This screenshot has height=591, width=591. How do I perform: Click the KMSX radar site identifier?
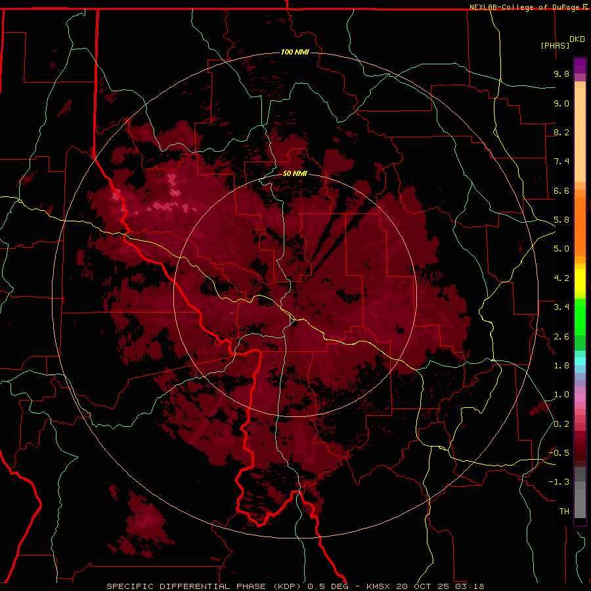(378, 586)
